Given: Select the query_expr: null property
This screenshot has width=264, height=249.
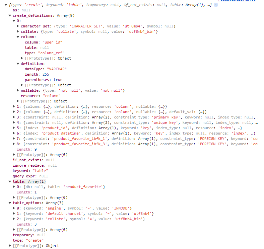Looking at the screenshot, I should pyautogui.click(x=30, y=176).
